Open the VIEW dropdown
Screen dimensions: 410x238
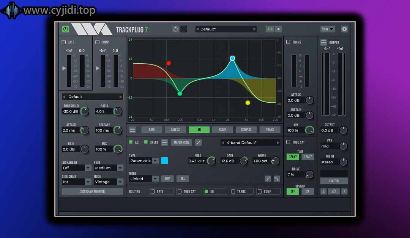328,29
